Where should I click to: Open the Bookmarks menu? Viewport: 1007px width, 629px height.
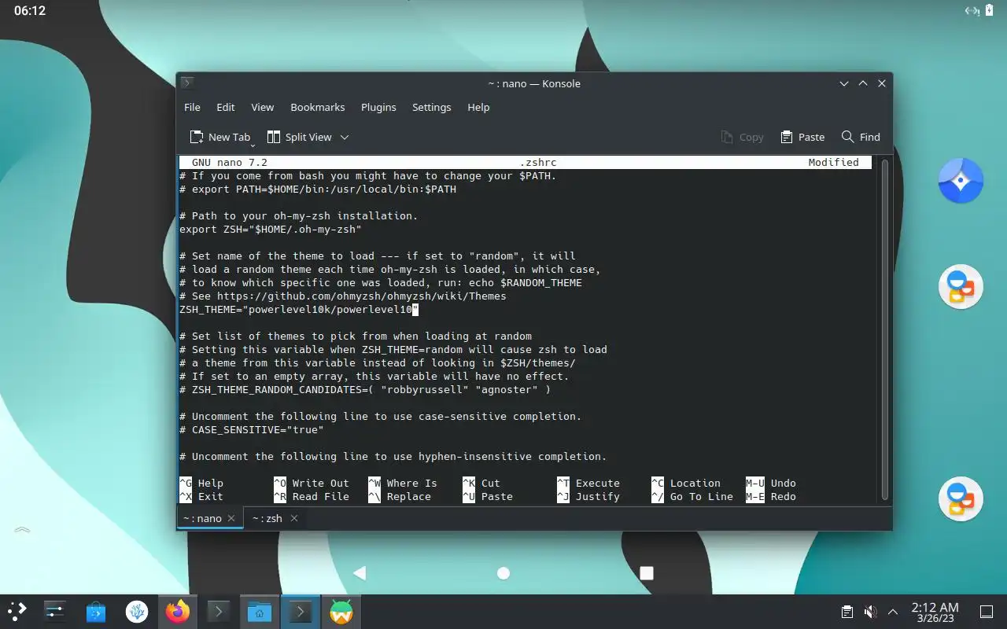pos(317,107)
